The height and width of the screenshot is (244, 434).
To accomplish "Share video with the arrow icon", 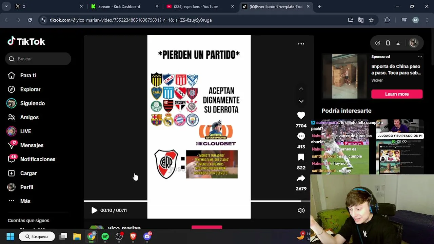I will 301,178.
